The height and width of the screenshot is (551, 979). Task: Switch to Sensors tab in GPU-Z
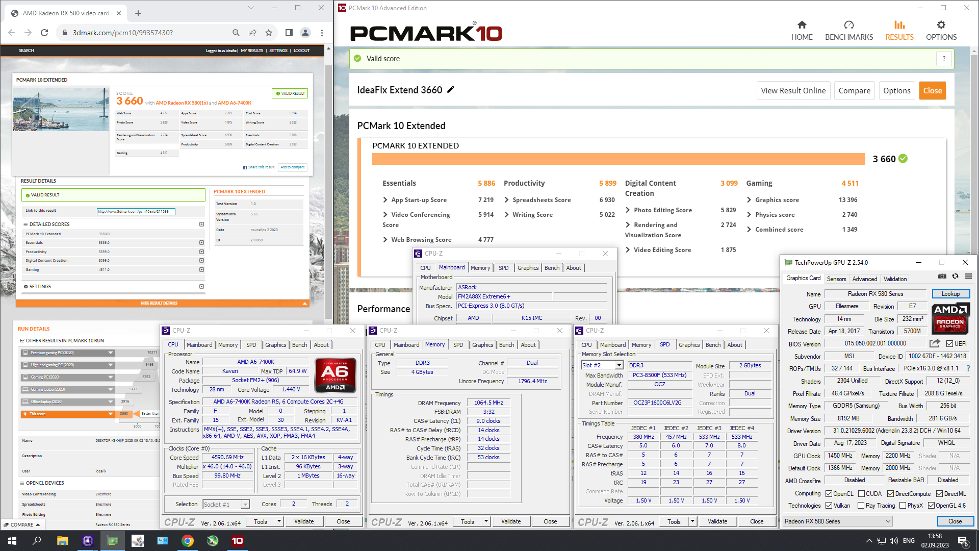(836, 279)
